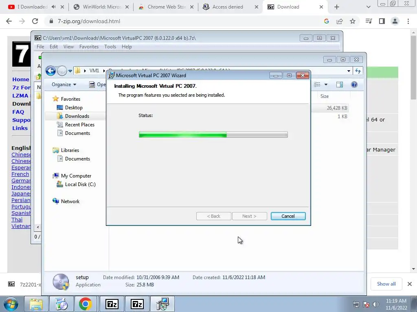Click Explorer's forward navigation arrow
Viewport: 417px width, 312px height.
point(62,71)
